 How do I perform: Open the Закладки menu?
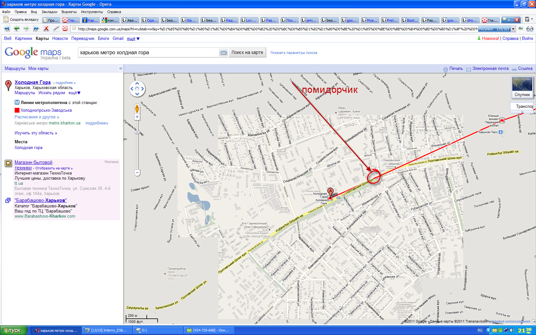[49, 12]
